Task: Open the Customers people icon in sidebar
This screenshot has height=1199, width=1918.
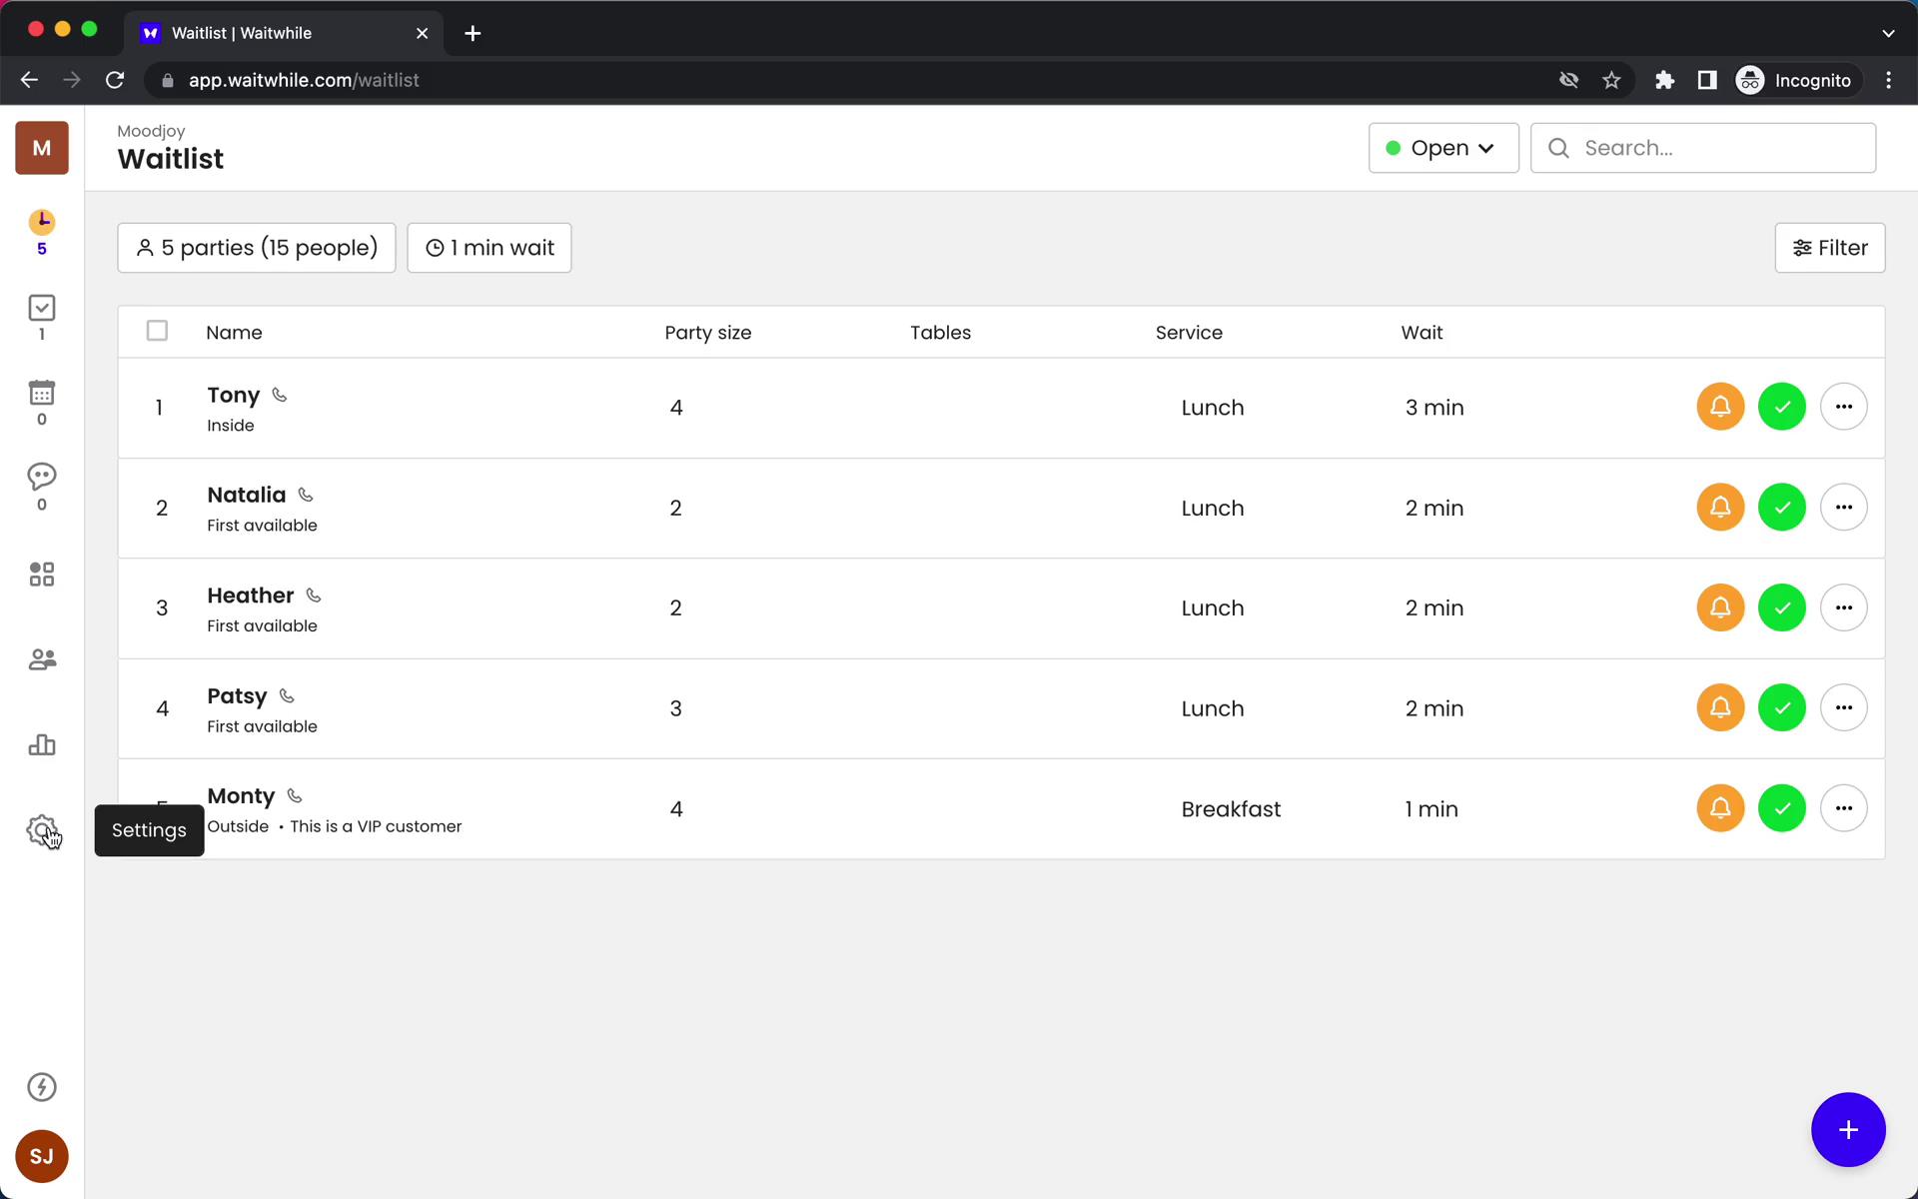Action: 42,659
